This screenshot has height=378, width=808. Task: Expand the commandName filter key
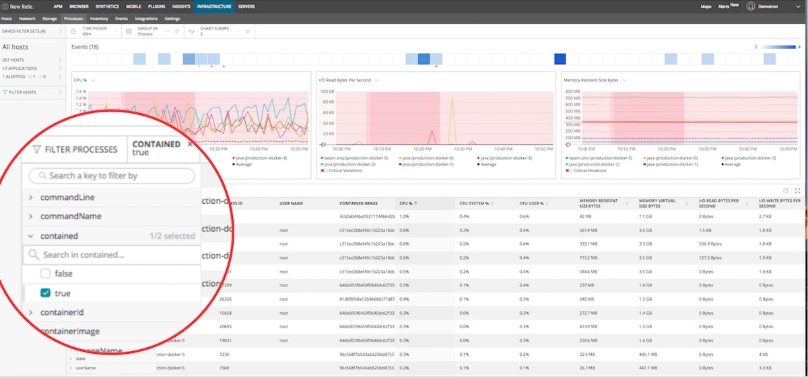pyautogui.click(x=31, y=217)
